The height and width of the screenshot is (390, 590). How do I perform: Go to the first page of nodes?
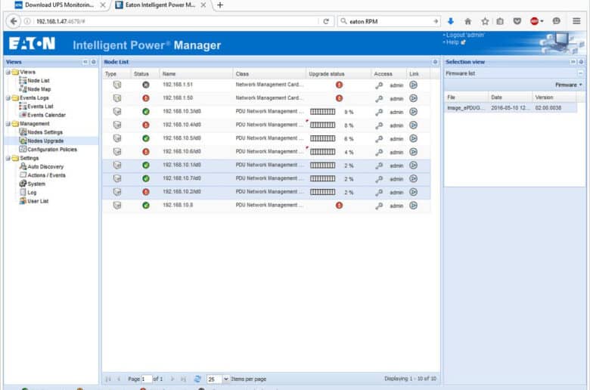point(108,379)
